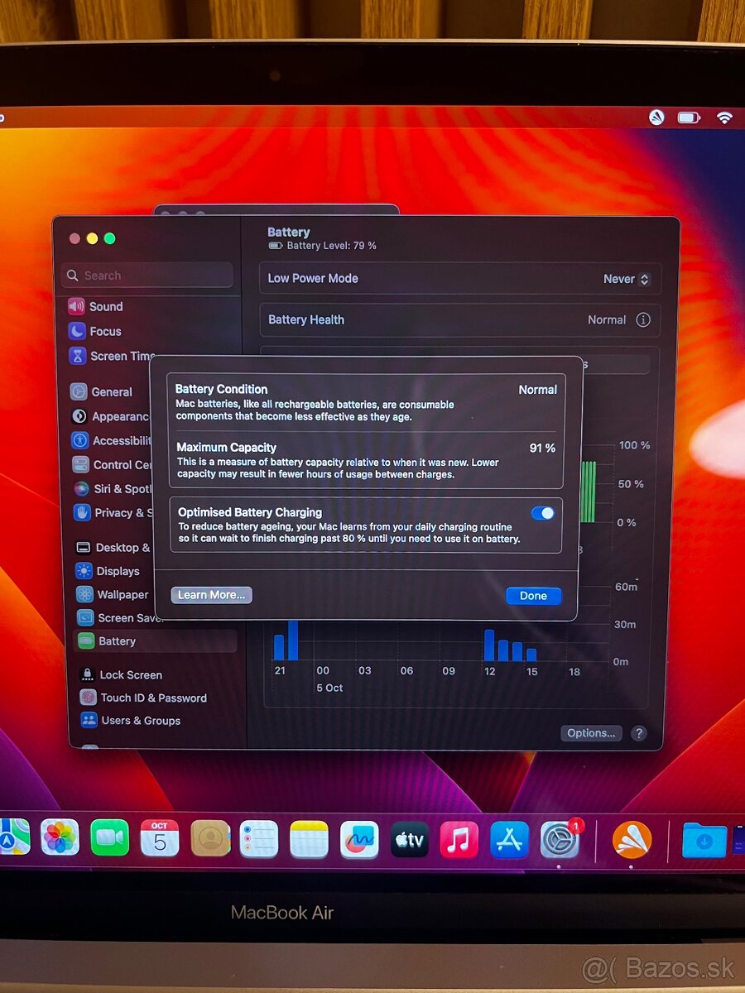Click the Learn More button
The width and height of the screenshot is (745, 993).
point(211,595)
